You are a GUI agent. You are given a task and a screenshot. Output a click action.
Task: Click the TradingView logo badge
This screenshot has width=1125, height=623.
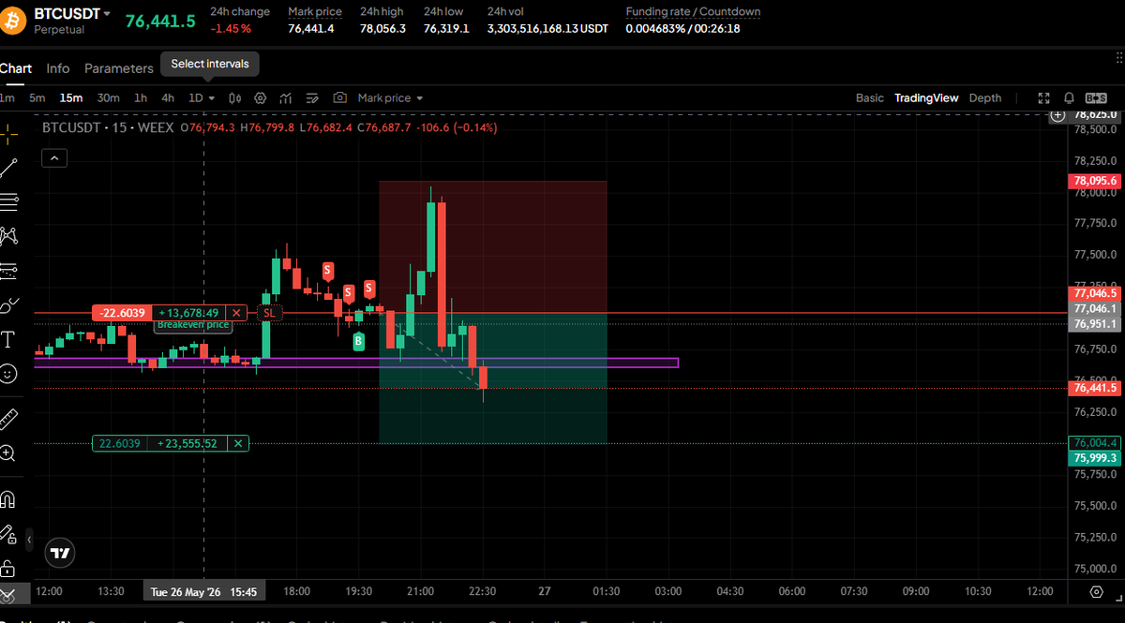point(60,554)
